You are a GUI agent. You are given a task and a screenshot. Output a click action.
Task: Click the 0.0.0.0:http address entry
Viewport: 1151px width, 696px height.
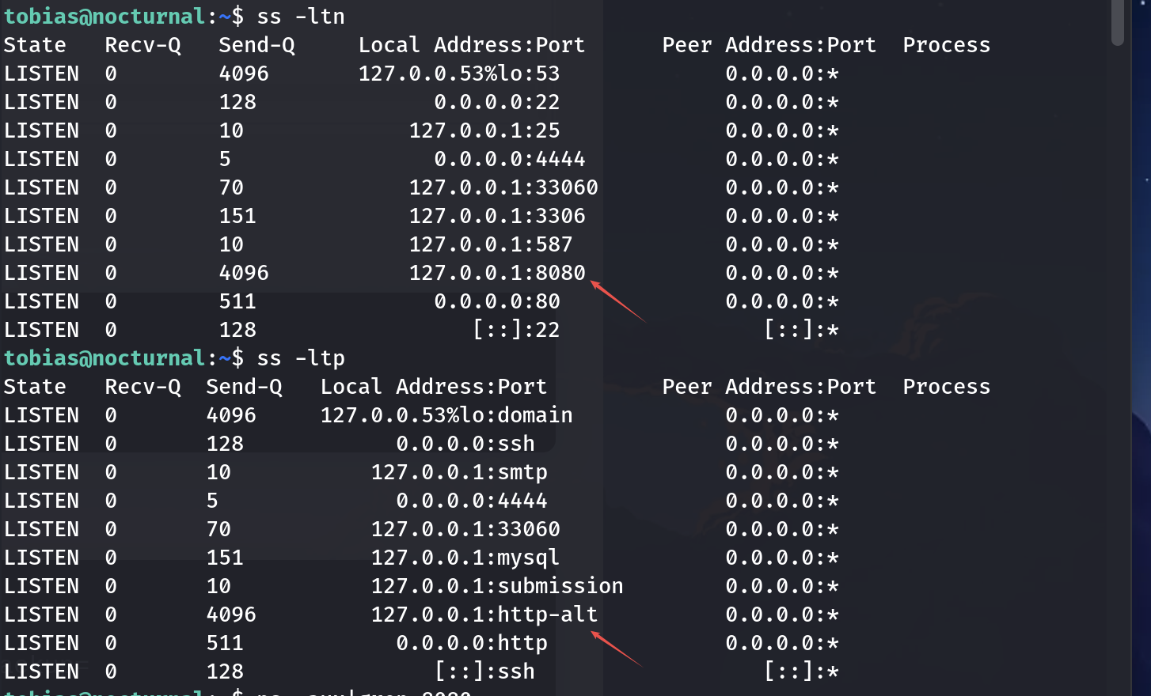pos(472,643)
